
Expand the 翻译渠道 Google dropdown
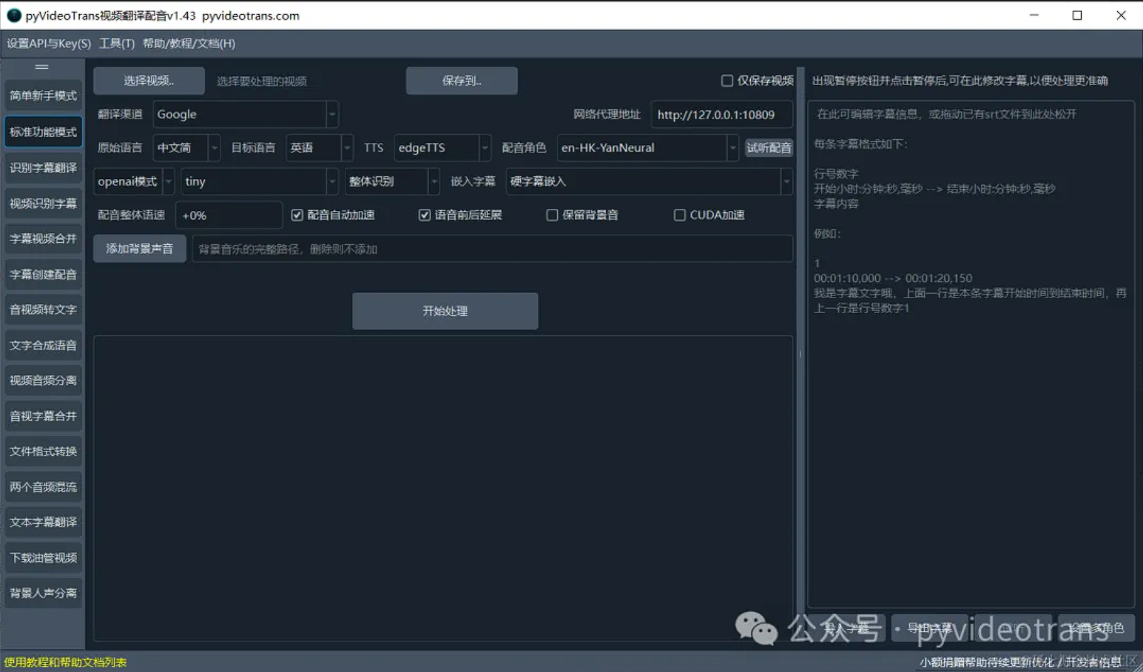click(246, 115)
